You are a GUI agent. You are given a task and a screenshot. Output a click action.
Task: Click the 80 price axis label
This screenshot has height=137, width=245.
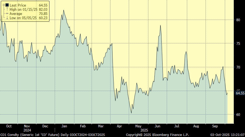click(238, 20)
